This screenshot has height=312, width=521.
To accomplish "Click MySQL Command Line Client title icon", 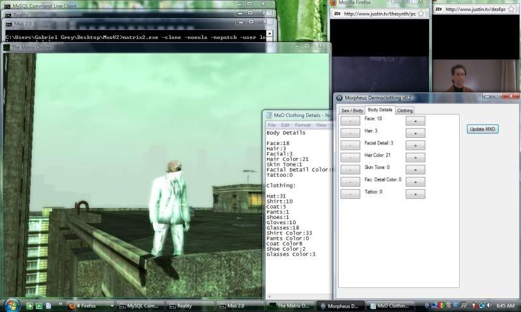I will click(x=7, y=6).
